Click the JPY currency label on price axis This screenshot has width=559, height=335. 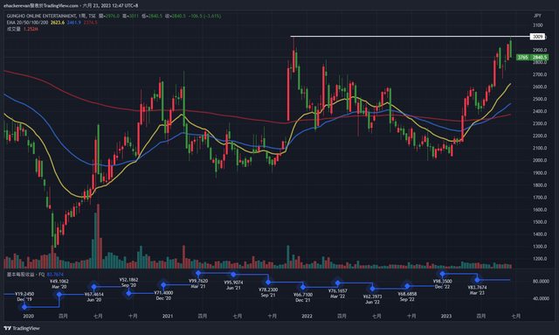538,16
